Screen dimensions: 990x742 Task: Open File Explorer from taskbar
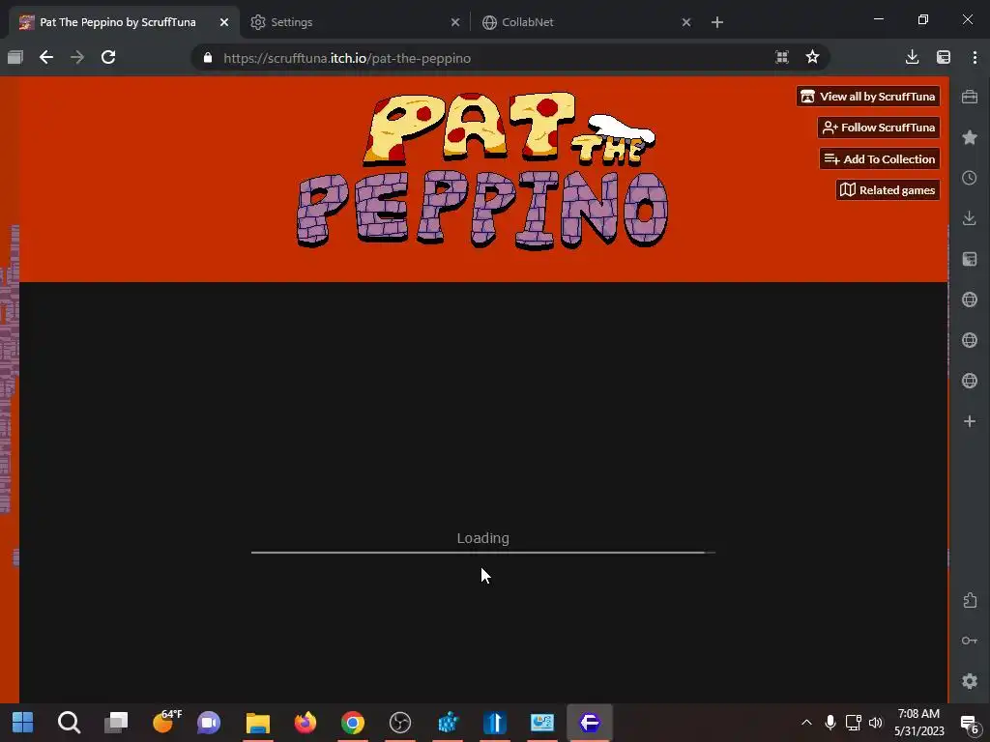[x=257, y=723]
